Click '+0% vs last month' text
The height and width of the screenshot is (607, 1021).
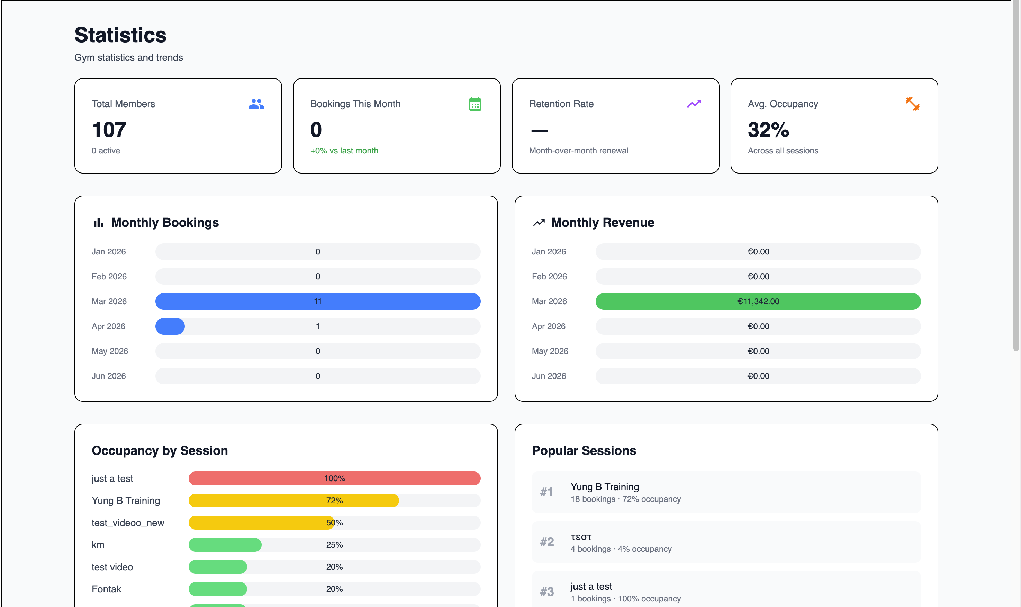(x=344, y=150)
